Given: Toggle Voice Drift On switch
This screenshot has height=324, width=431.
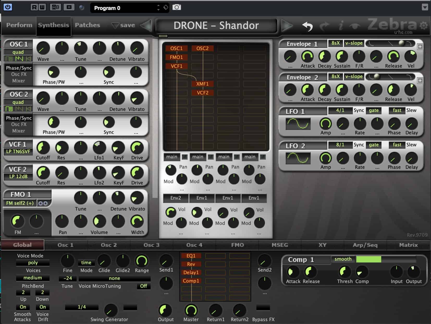Looking at the screenshot, I should point(42,307).
